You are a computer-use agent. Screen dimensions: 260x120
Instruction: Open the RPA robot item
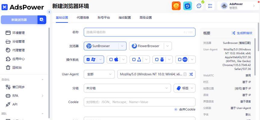point(12,96)
